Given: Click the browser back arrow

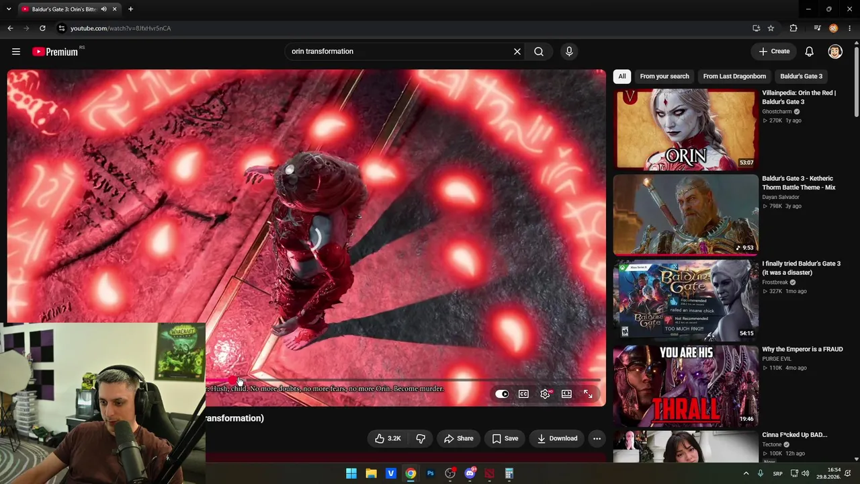Looking at the screenshot, I should pos(10,28).
